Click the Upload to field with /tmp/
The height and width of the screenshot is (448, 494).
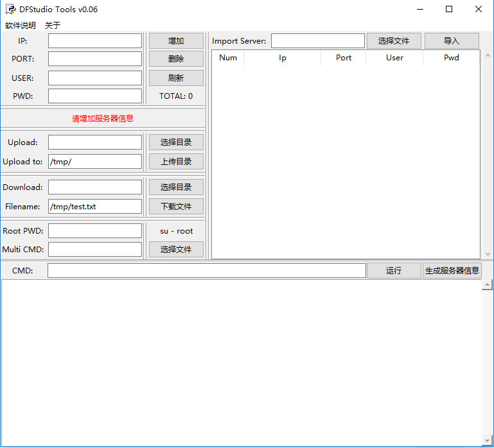tap(95, 162)
